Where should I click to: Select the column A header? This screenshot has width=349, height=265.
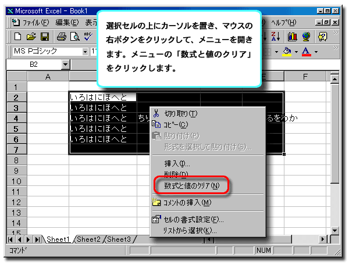[48, 77]
